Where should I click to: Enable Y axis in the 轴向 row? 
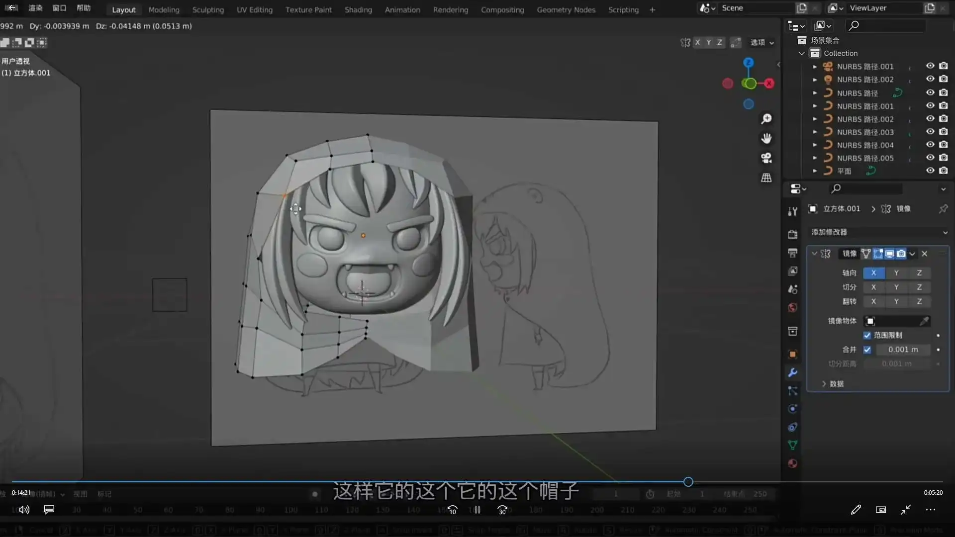[896, 272]
